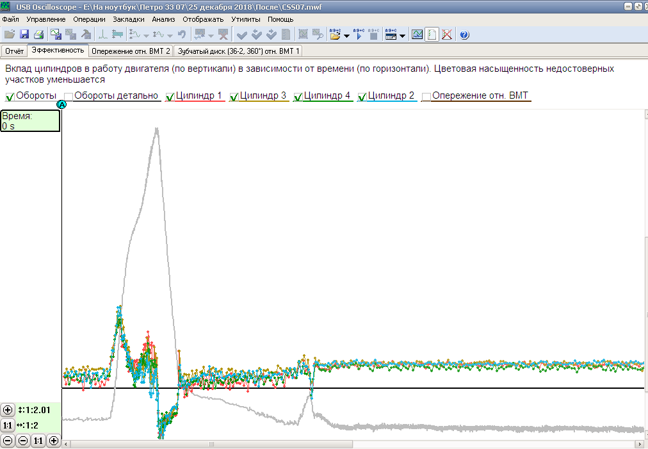Switch to the Отчёт tab
Screen dimensions: 648x449
(x=15, y=50)
